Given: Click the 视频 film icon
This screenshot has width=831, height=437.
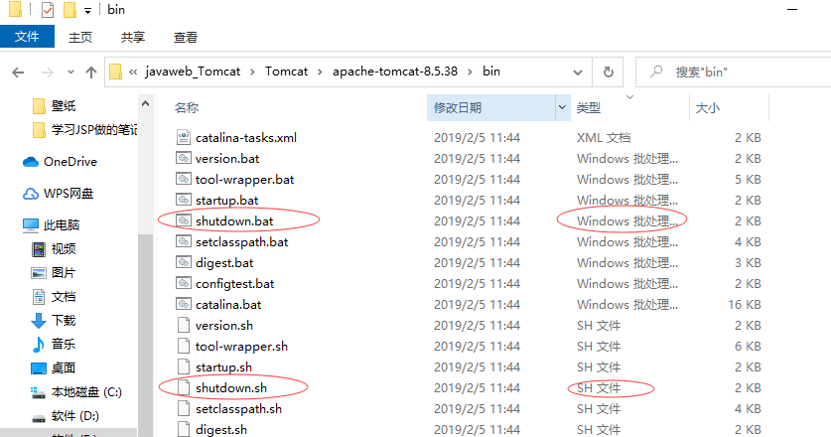Looking at the screenshot, I should click(39, 248).
